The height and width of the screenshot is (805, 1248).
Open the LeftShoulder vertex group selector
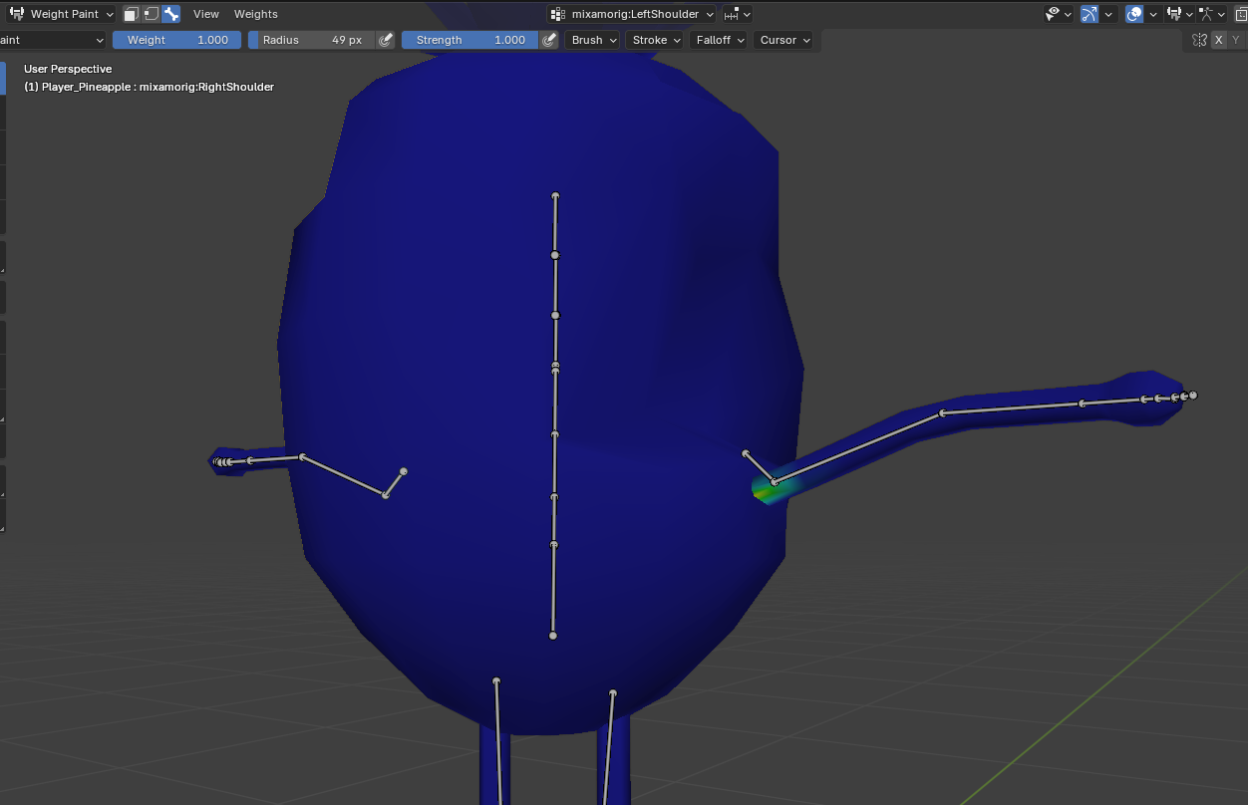pos(633,14)
